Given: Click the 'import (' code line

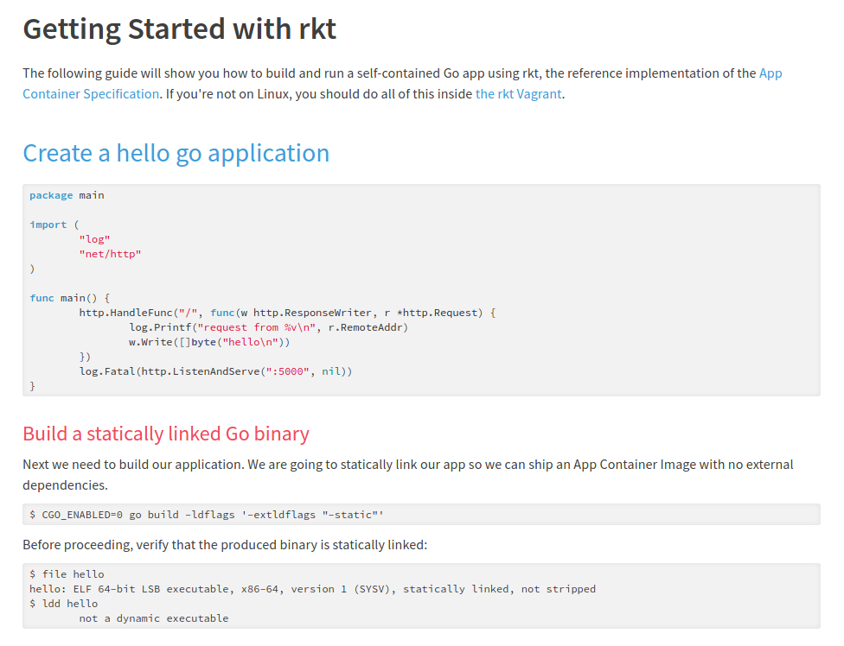Looking at the screenshot, I should coord(54,225).
